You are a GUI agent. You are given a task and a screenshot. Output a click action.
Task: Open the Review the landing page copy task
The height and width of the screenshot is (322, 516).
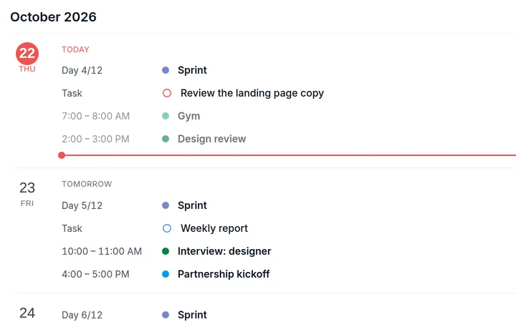[x=252, y=93]
